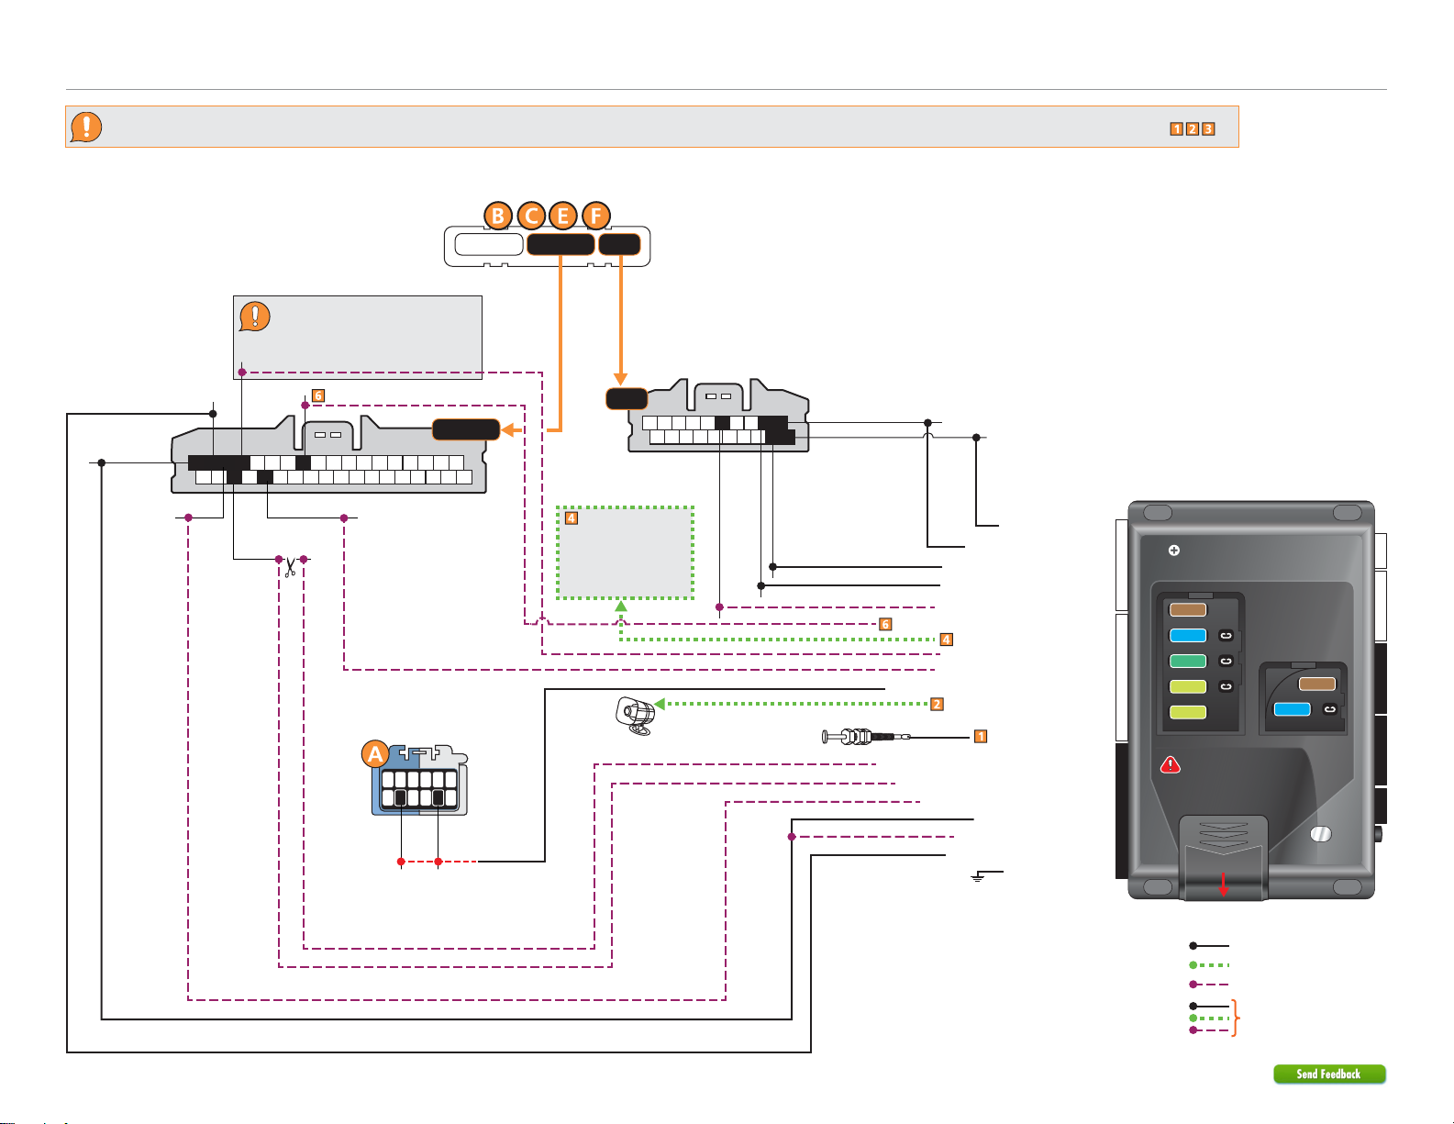
Task: Click the top black solid line legend entry
Action: (x=1209, y=945)
